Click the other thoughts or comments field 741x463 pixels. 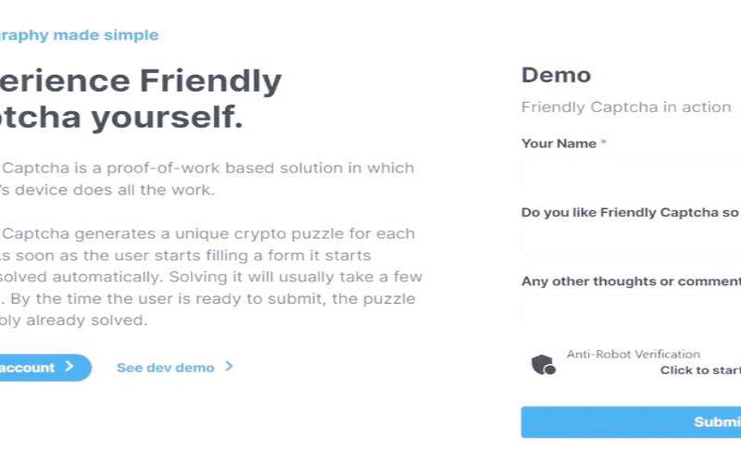tap(631, 311)
